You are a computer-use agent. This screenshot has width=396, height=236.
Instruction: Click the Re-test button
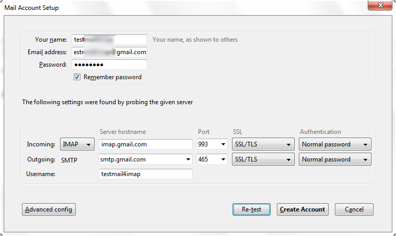[x=251, y=209]
